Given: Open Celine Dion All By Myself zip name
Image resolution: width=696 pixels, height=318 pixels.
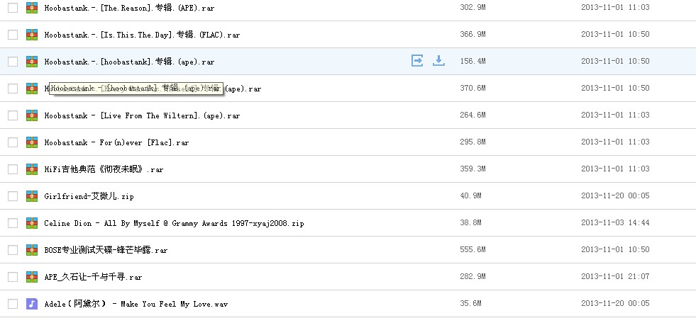Looking at the screenshot, I should pos(174,223).
